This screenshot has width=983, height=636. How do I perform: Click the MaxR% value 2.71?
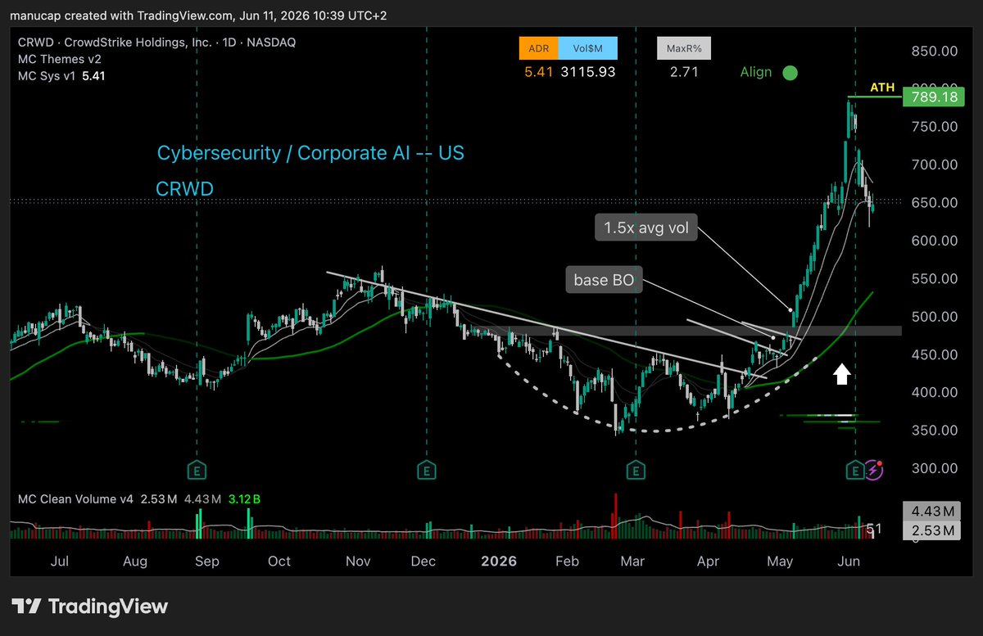(683, 72)
